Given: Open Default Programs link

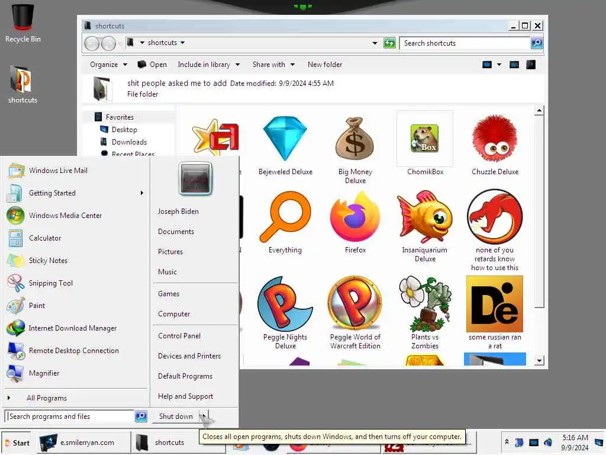Looking at the screenshot, I should coord(185,376).
